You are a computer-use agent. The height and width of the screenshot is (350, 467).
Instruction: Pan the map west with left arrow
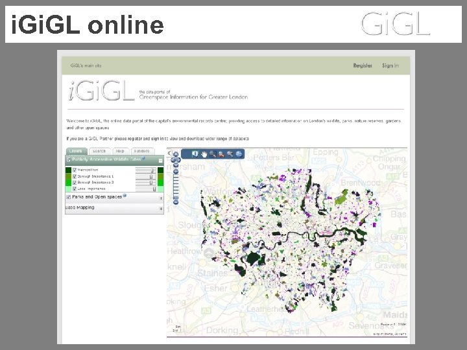(x=173, y=160)
